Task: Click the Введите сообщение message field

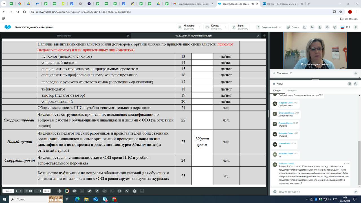Action: (x=316, y=192)
